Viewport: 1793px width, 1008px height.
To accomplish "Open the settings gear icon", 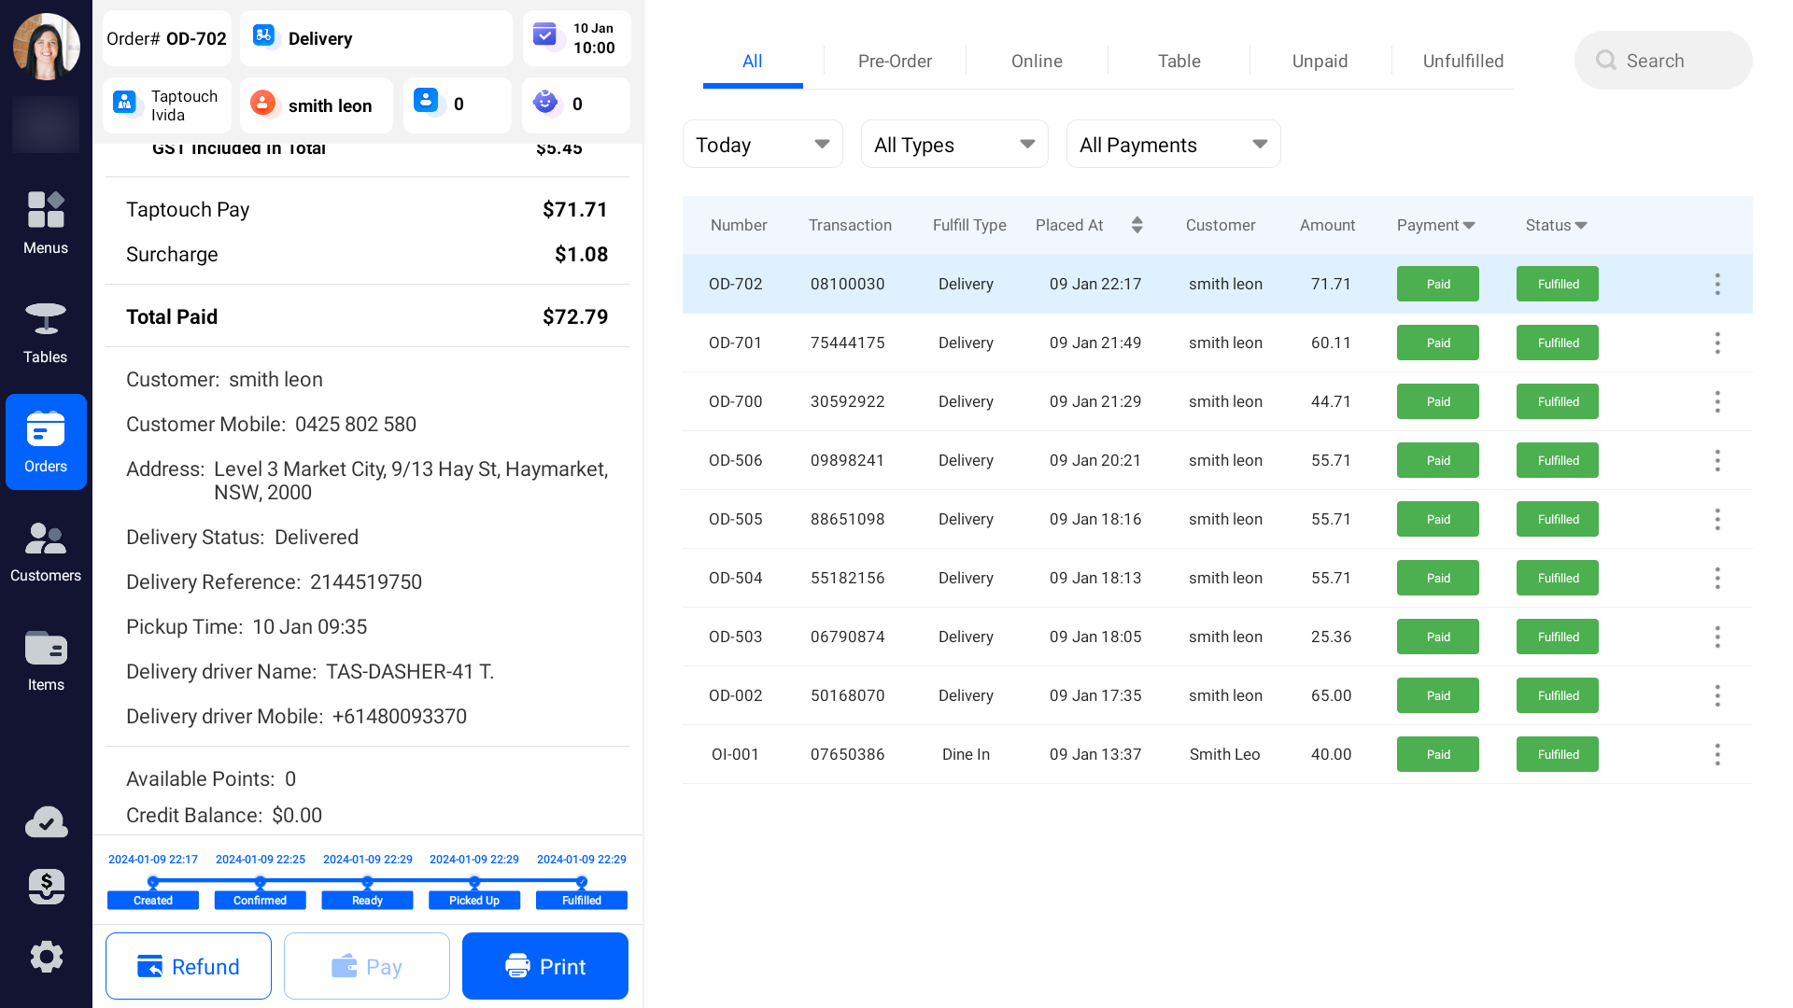I will [x=46, y=957].
